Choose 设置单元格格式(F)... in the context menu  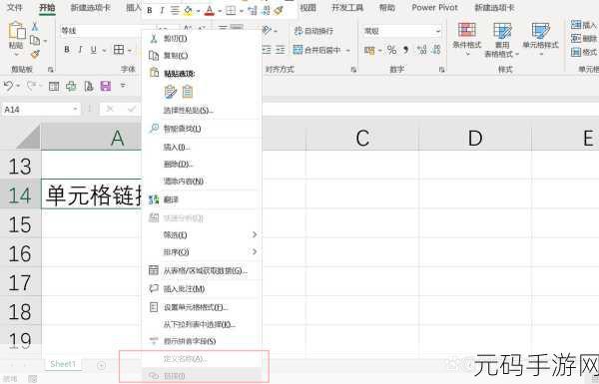pyautogui.click(x=202, y=307)
